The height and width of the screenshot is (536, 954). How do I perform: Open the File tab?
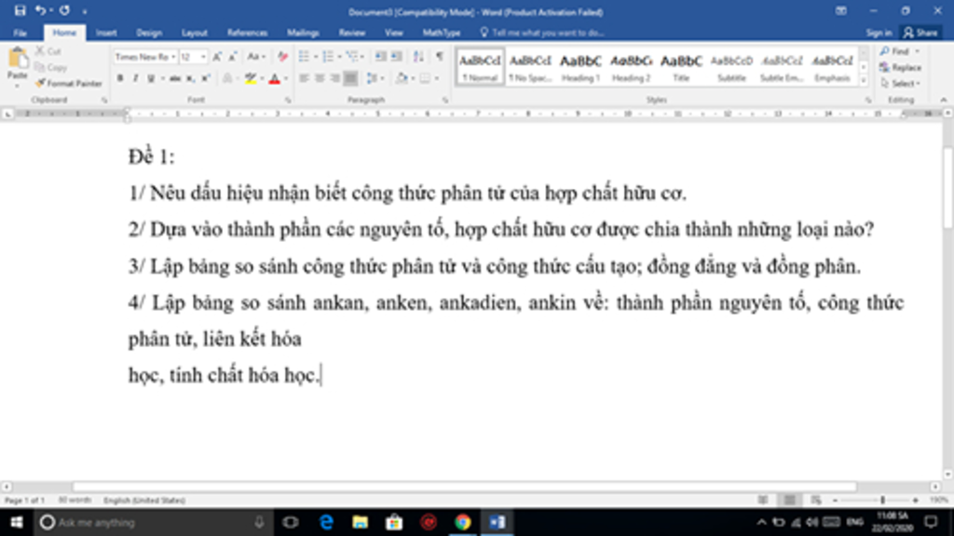tap(20, 33)
